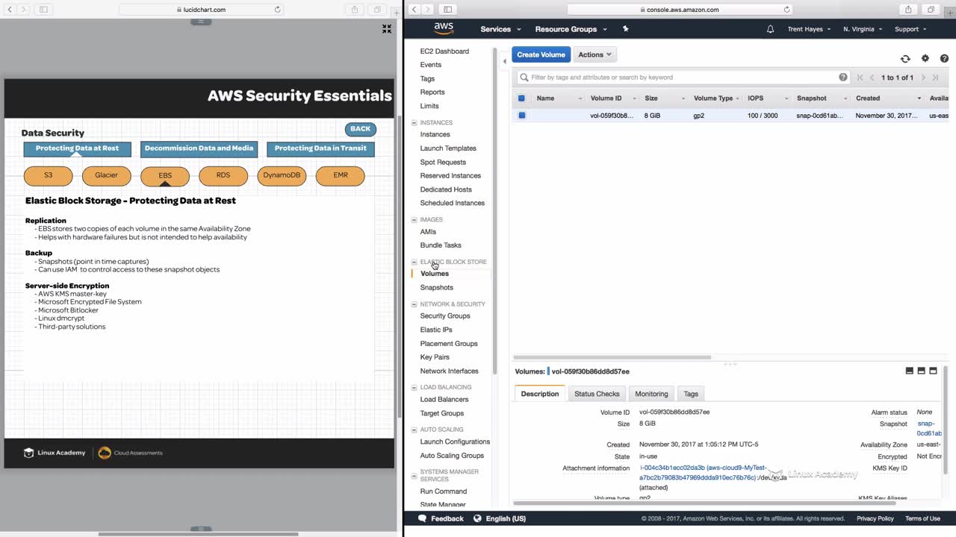Click the BACK button on the slide
Viewport: 956px width, 537px height.
pos(361,129)
